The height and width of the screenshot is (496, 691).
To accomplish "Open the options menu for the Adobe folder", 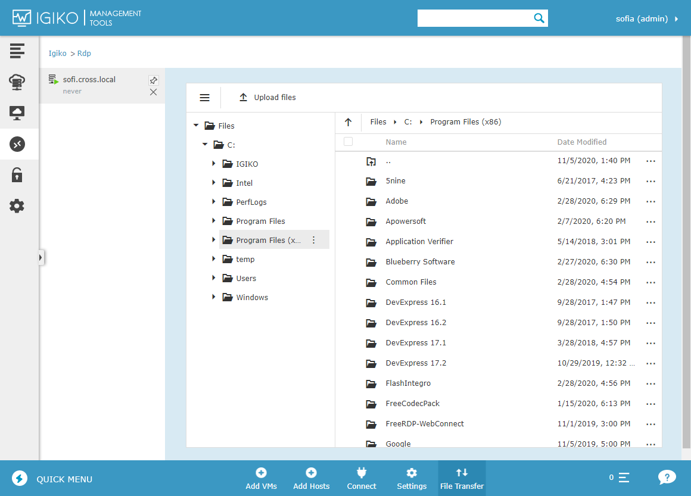I will tap(650, 201).
